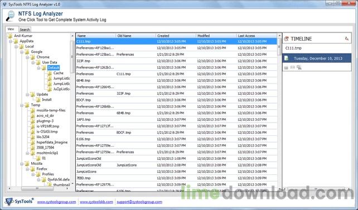The image size is (358, 210).
Task: Click the JumpListIcons entry in Old Name column
Action: [127, 165]
